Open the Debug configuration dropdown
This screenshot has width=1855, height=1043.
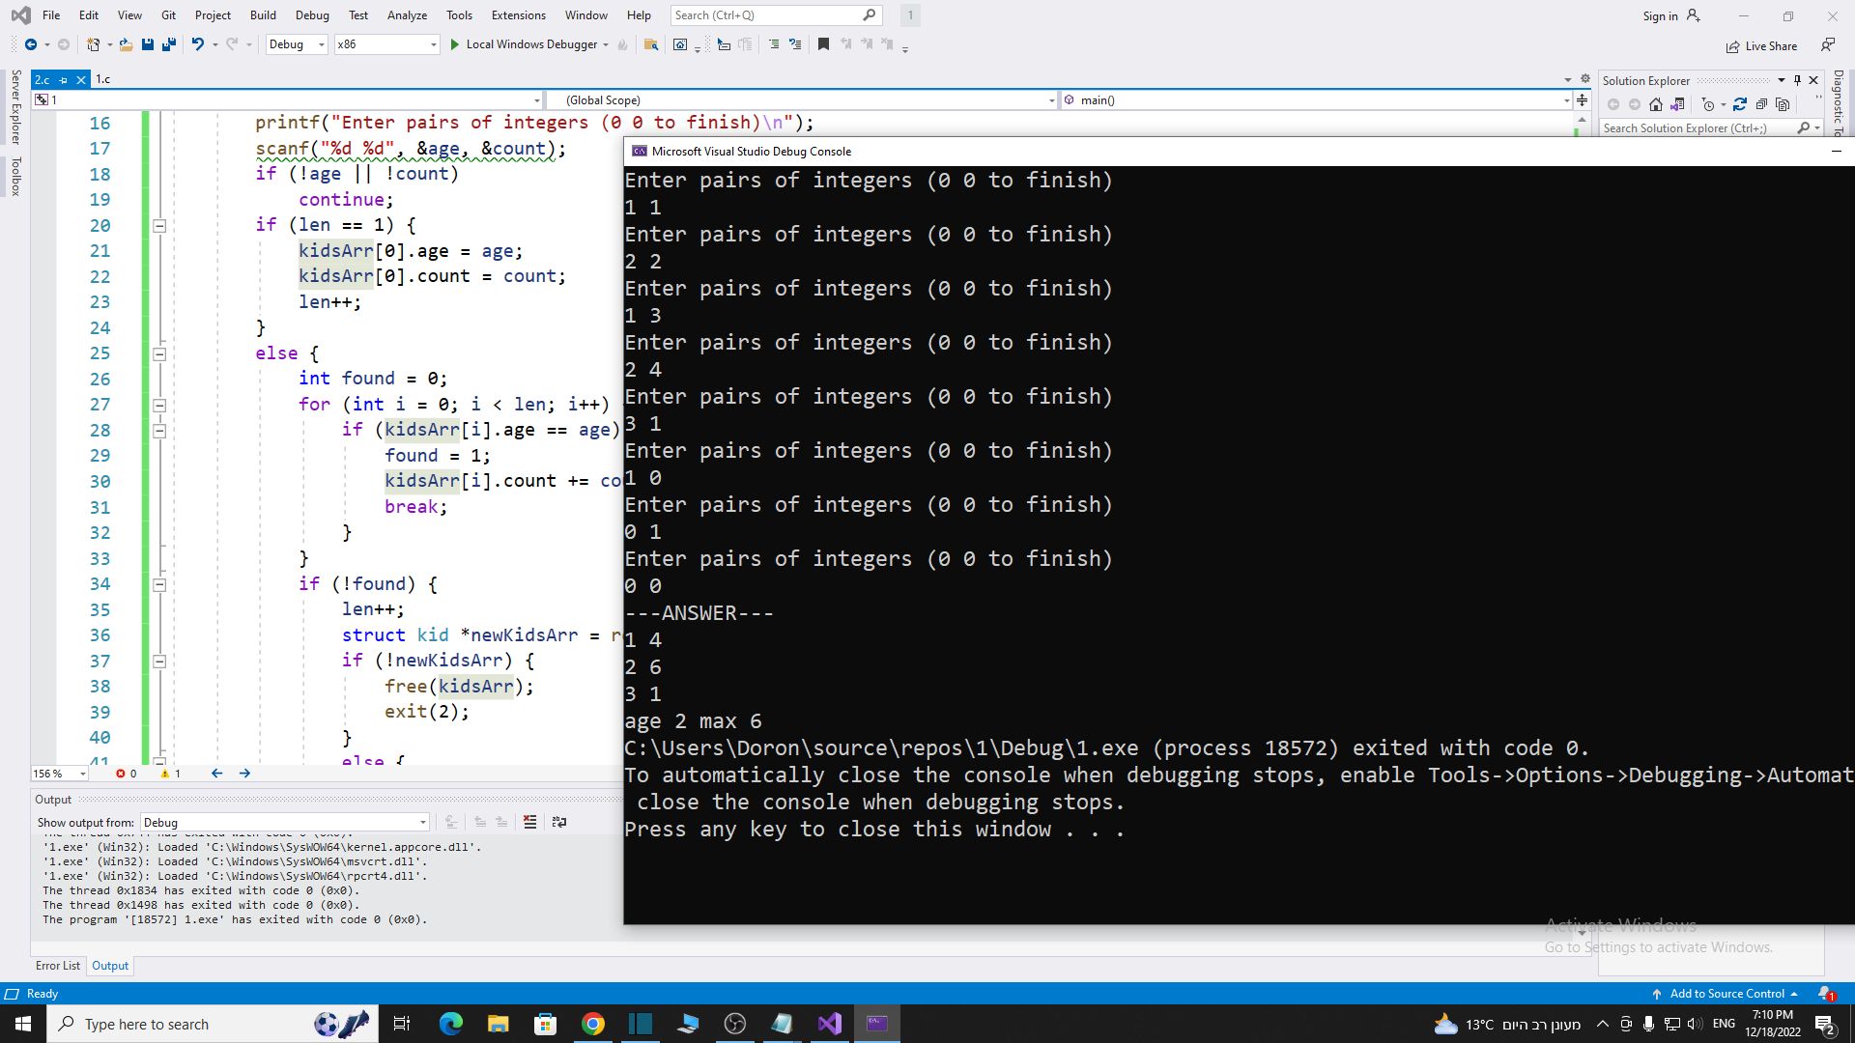[x=321, y=44]
